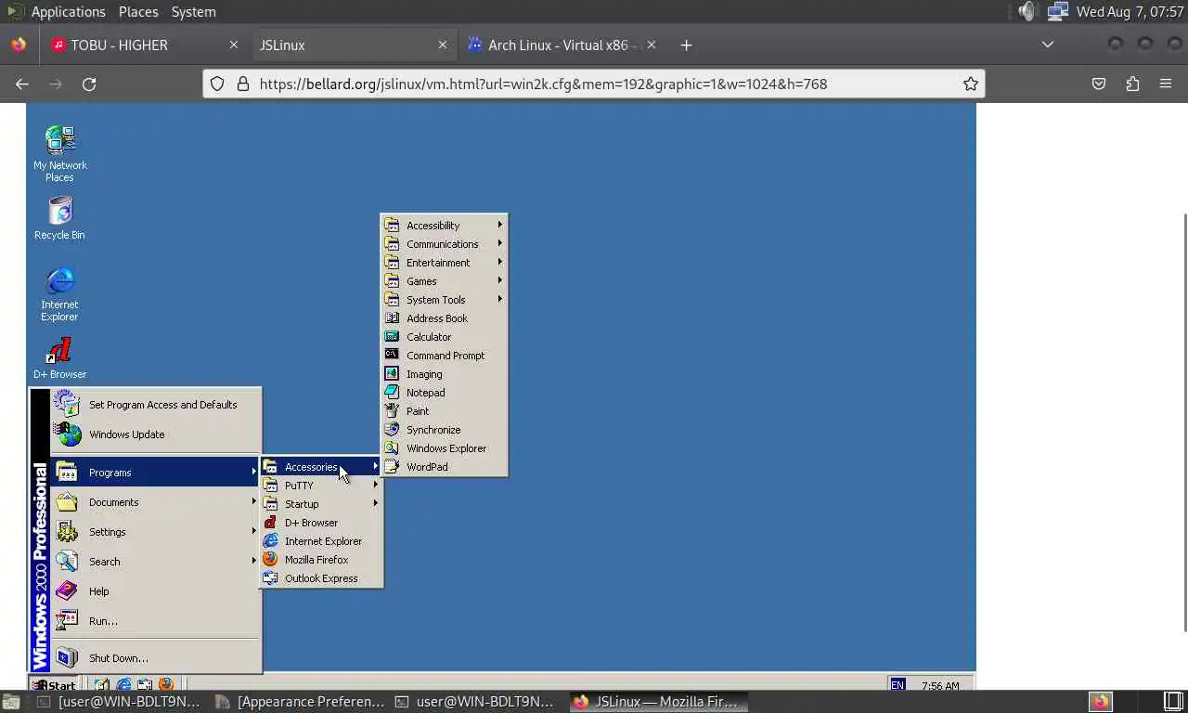Switch to the Arch Linux - Virtual x86 tab
This screenshot has height=713, width=1188.
559,45
